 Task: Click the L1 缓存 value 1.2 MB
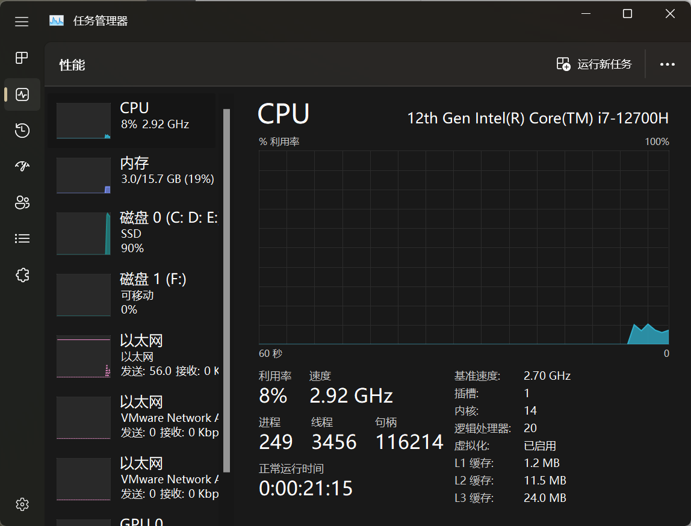pyautogui.click(x=542, y=463)
